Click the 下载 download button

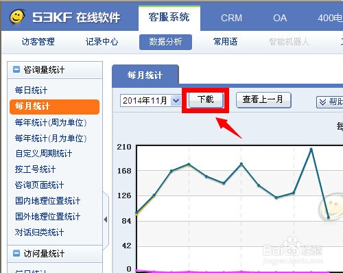click(206, 100)
